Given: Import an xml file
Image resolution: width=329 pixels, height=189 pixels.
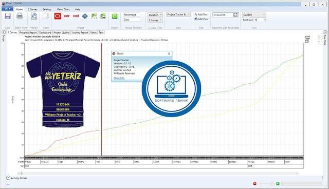Looking at the screenshot, I should 76,16.
